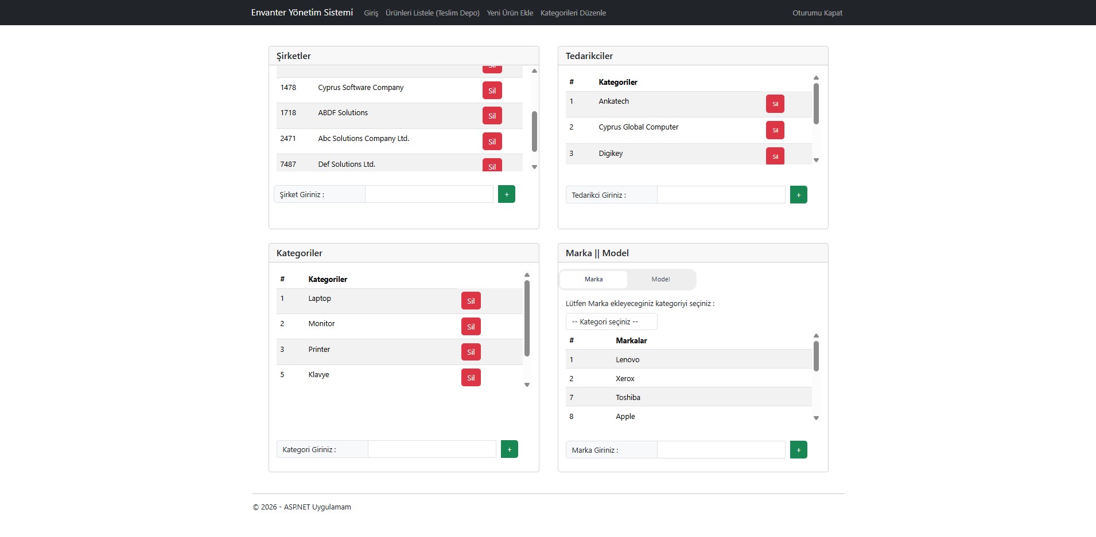Log out via Oturumu Kapat
Image resolution: width=1096 pixels, height=537 pixels.
(817, 13)
